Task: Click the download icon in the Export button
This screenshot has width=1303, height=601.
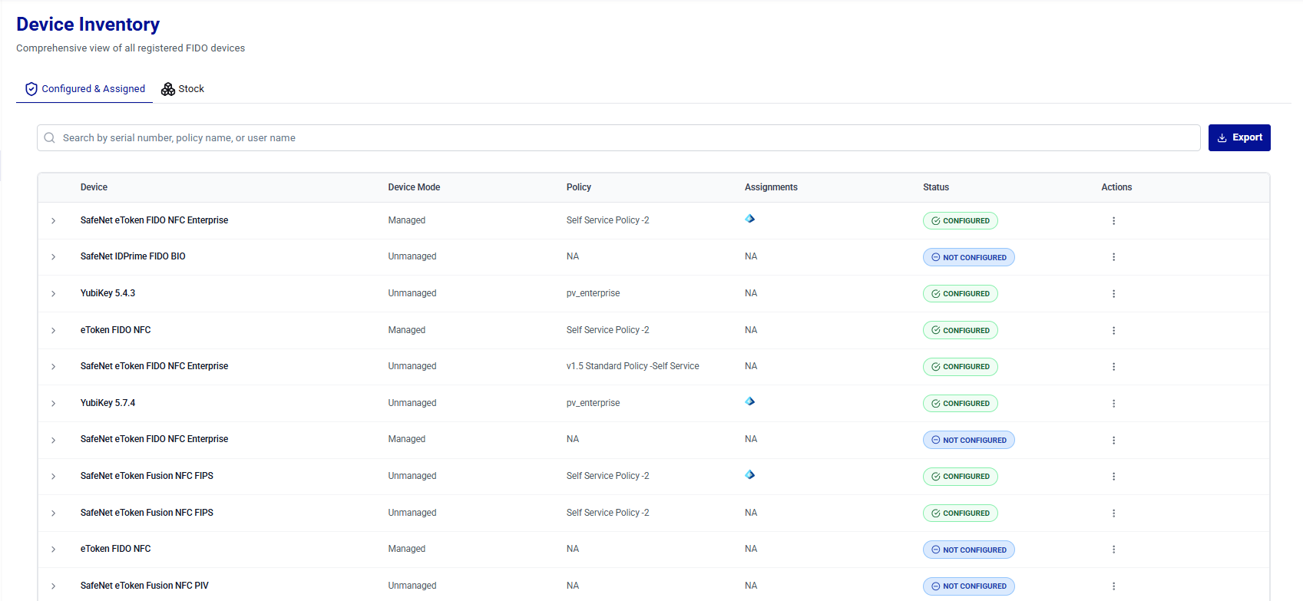Action: [1222, 138]
